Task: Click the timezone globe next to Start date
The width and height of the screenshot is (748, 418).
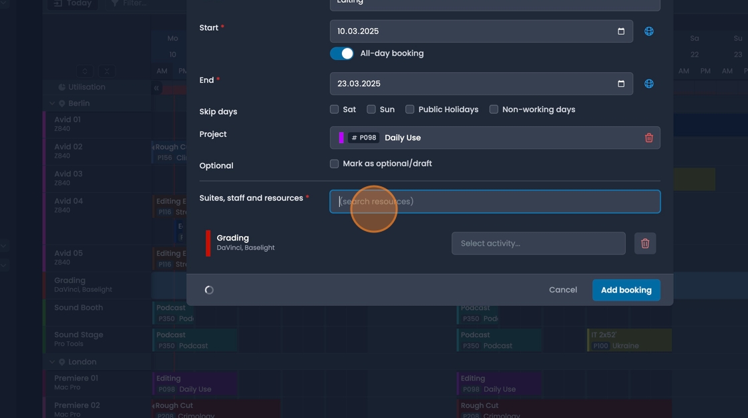Action: (x=648, y=31)
